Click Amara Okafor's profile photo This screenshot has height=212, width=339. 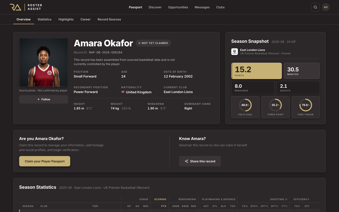pyautogui.click(x=44, y=62)
